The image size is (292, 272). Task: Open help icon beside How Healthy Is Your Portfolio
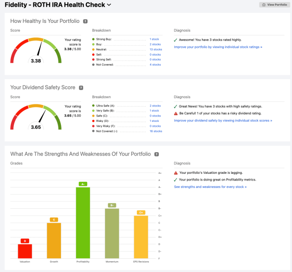pos(85,21)
